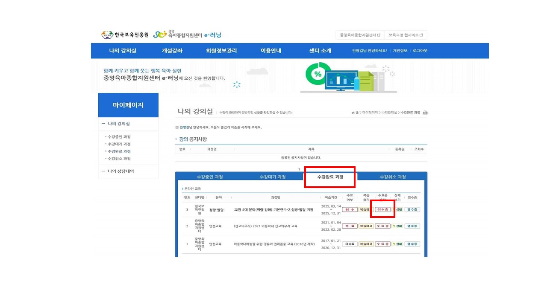Screen dimensions: 547x307
Task: Select 수강대기 과정 in the left sidebar
Action: click(x=119, y=144)
